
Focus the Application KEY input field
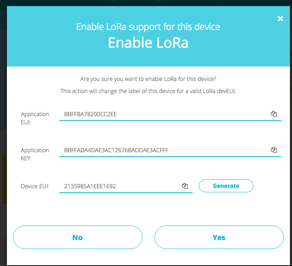click(x=164, y=150)
